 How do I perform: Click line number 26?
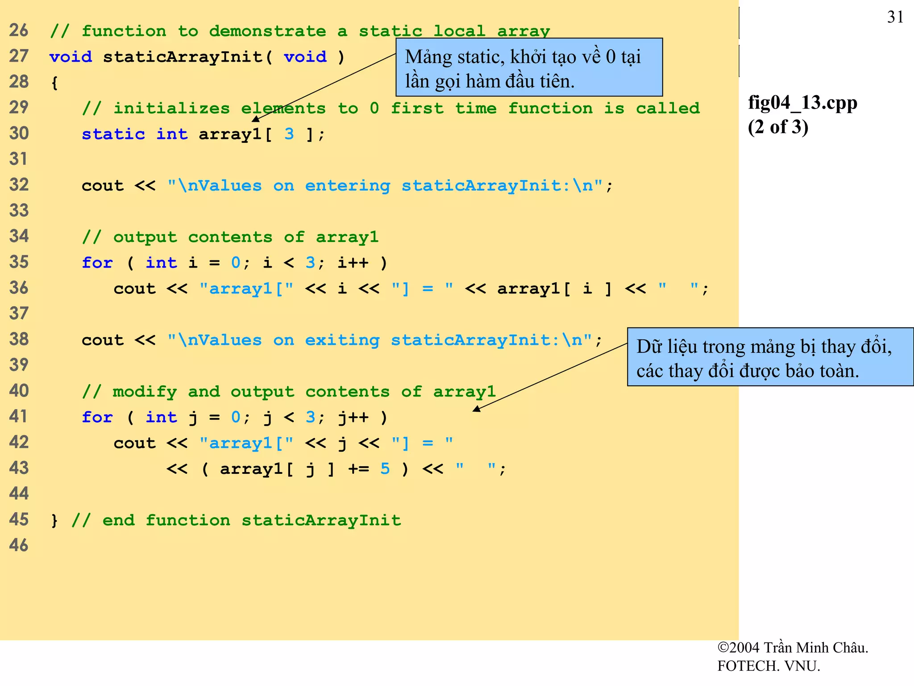tap(19, 30)
